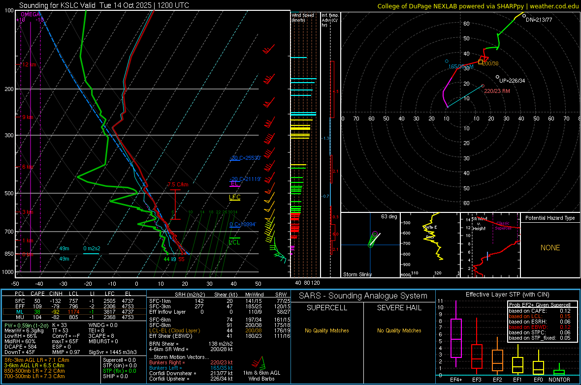Image resolution: width=581 pixels, height=385 pixels.
Task: Click the 'STP (fix) = 0.0' green value
Action: [x=119, y=371]
